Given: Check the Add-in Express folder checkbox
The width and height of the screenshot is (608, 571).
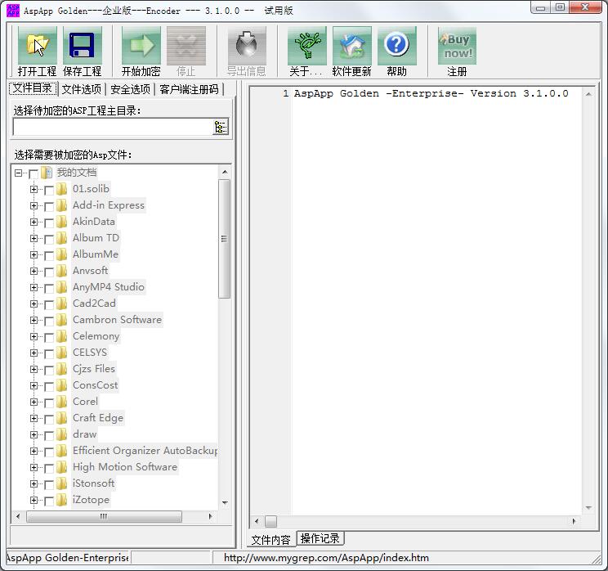Looking at the screenshot, I should coord(49,206).
